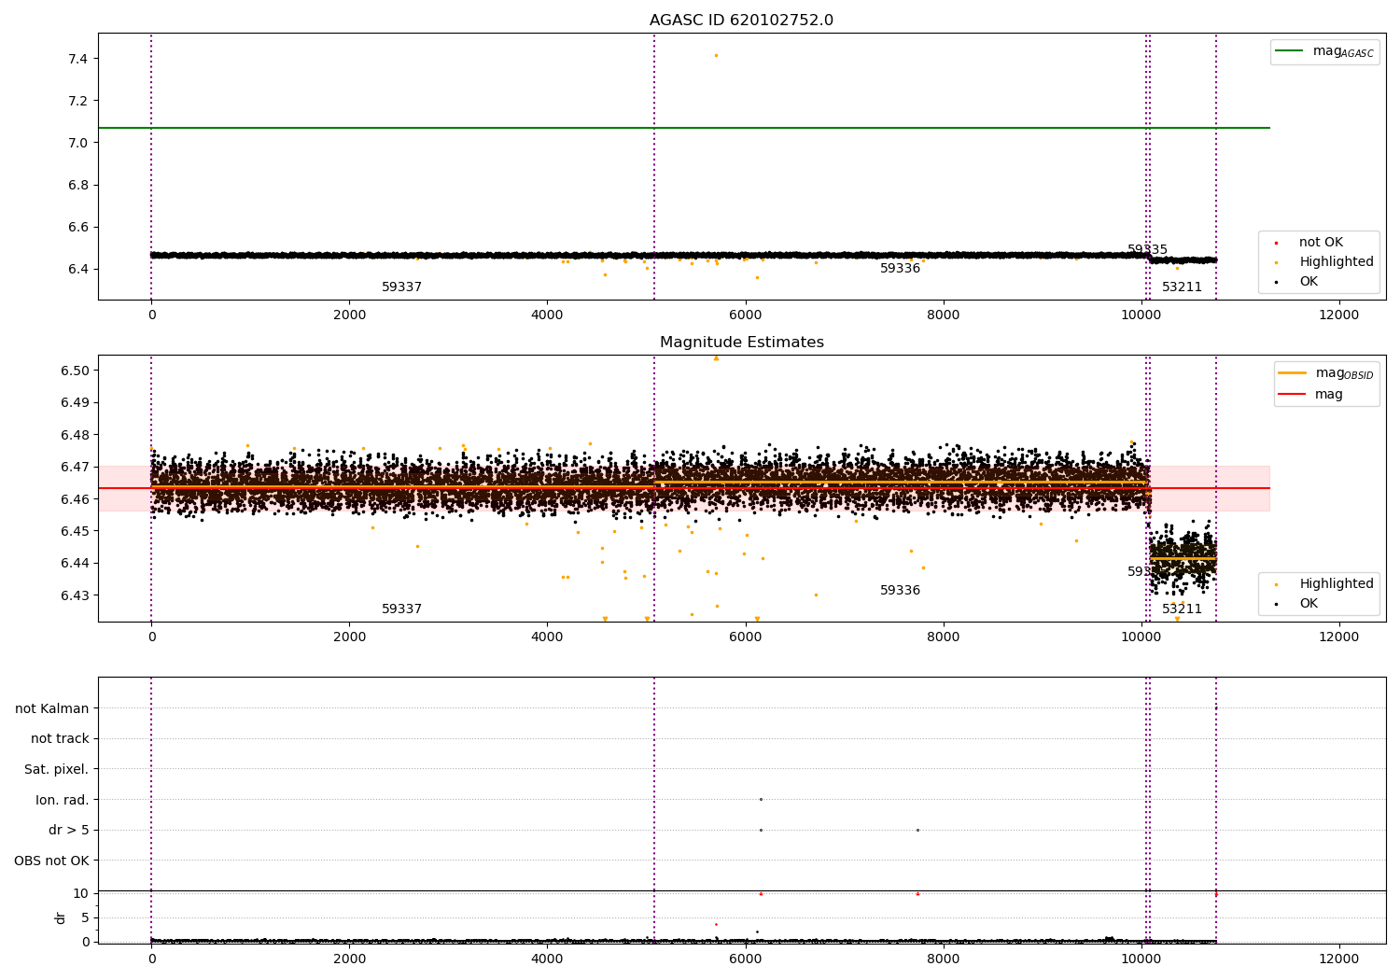Click "OK" legend label in the Magnitude Estimates plot
Viewport: 1400px width, 980px height.
[x=1309, y=604]
